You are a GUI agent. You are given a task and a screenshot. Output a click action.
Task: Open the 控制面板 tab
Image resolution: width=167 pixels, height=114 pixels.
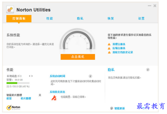click(x=19, y=18)
